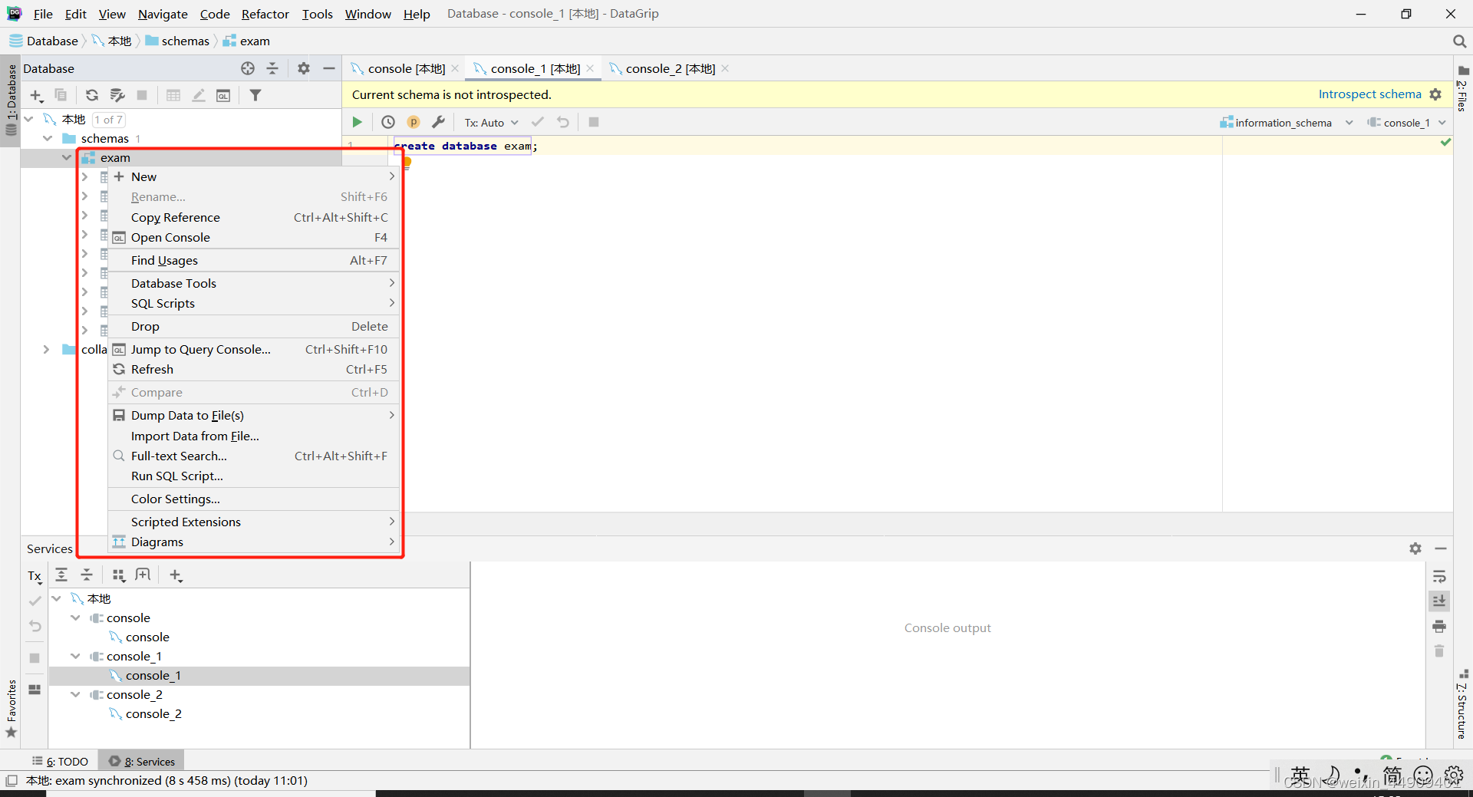This screenshot has height=797, width=1473.
Task: Run the SQL statement with the green play icon
Action: pyautogui.click(x=357, y=122)
